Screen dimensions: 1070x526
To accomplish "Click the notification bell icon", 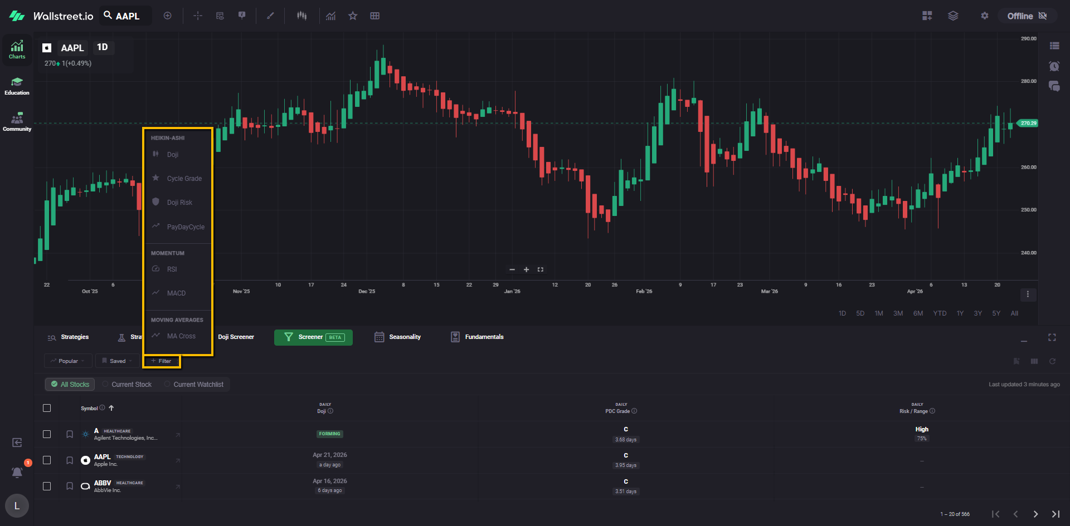I will 17,472.
